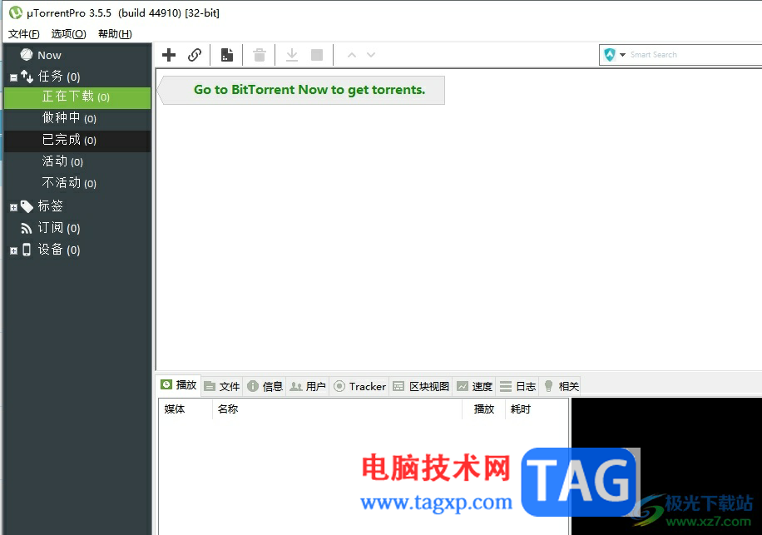Open the 选项(O) menu
The image size is (762, 535).
(68, 33)
